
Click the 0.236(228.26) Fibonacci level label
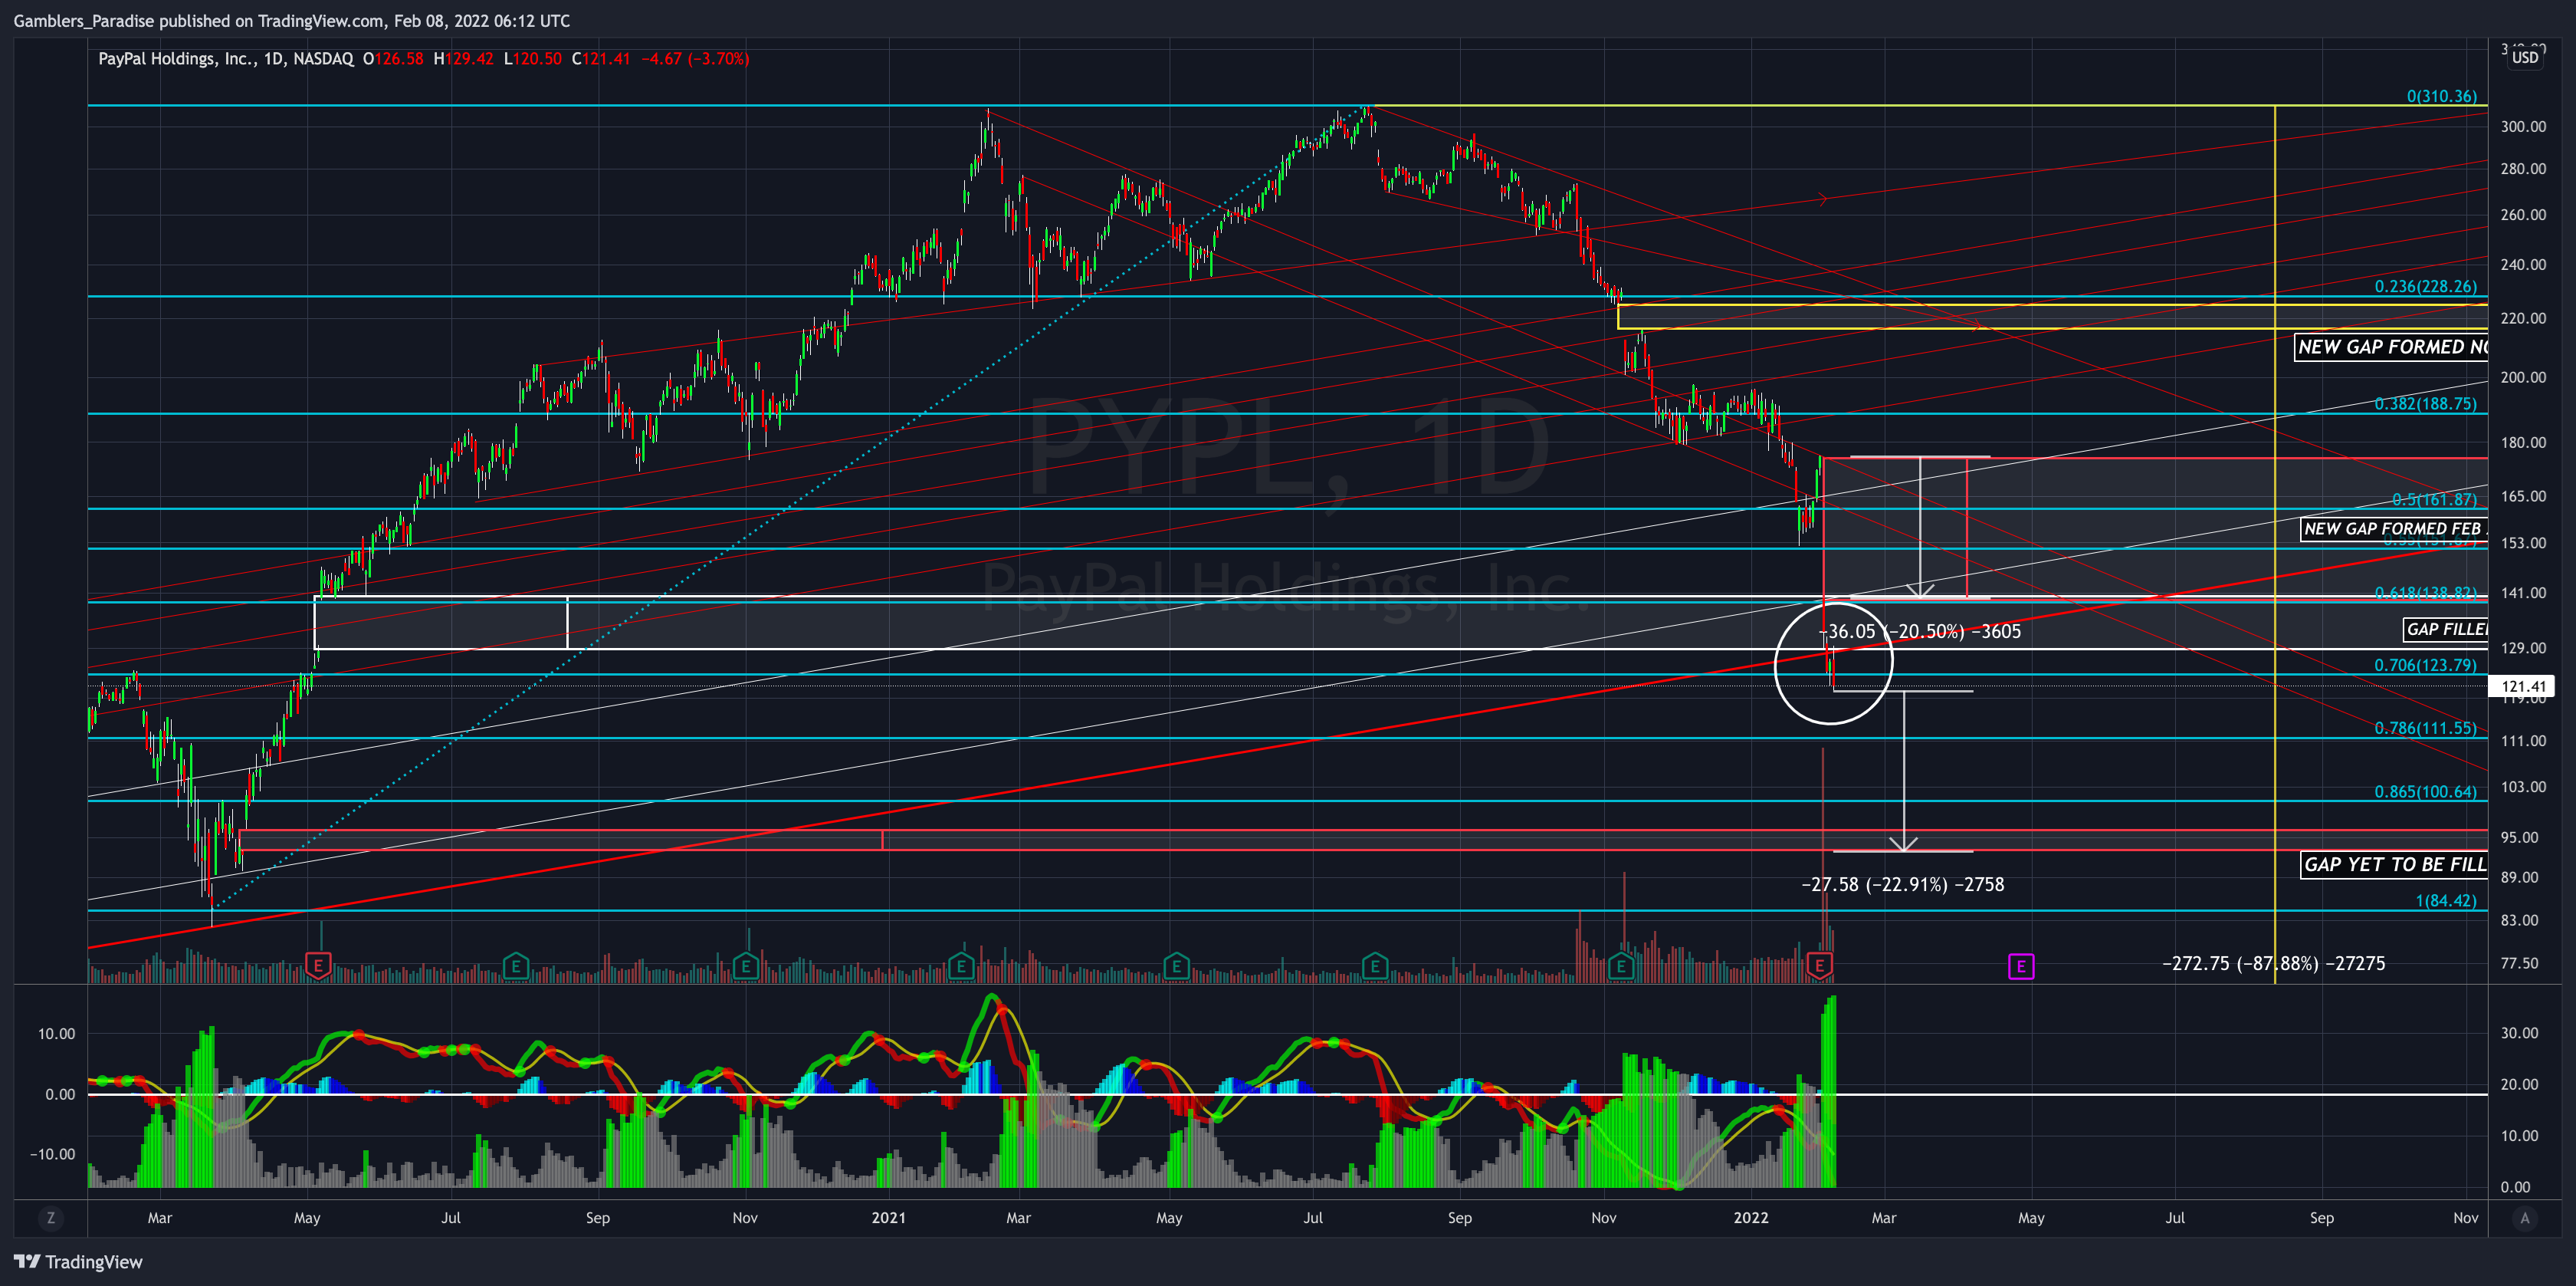2426,286
